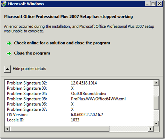Close the dialog with the X button
The width and height of the screenshot is (165, 139).
[x=159, y=4]
